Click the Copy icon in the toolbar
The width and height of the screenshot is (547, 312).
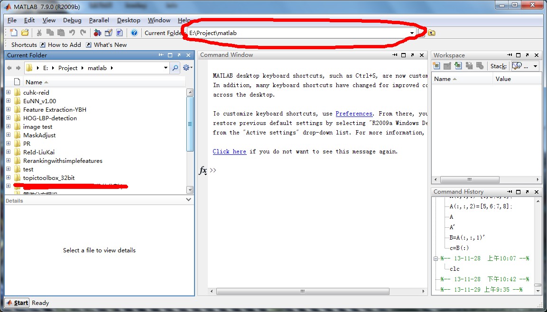[x=50, y=33]
